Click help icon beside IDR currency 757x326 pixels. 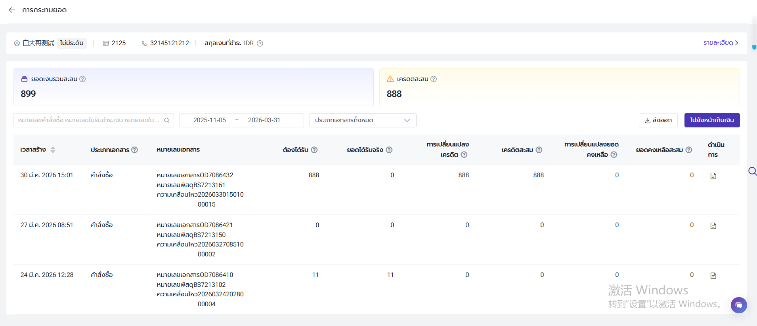pyautogui.click(x=260, y=44)
